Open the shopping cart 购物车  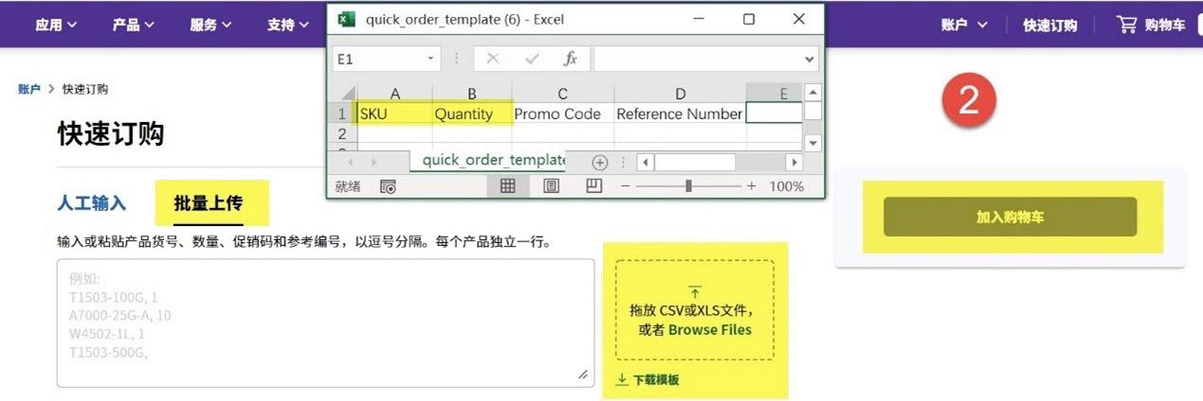(1152, 25)
